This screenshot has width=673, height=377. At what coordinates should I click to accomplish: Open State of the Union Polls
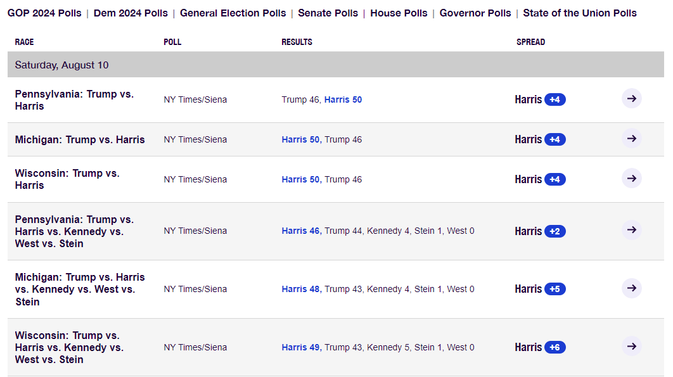[x=580, y=13]
